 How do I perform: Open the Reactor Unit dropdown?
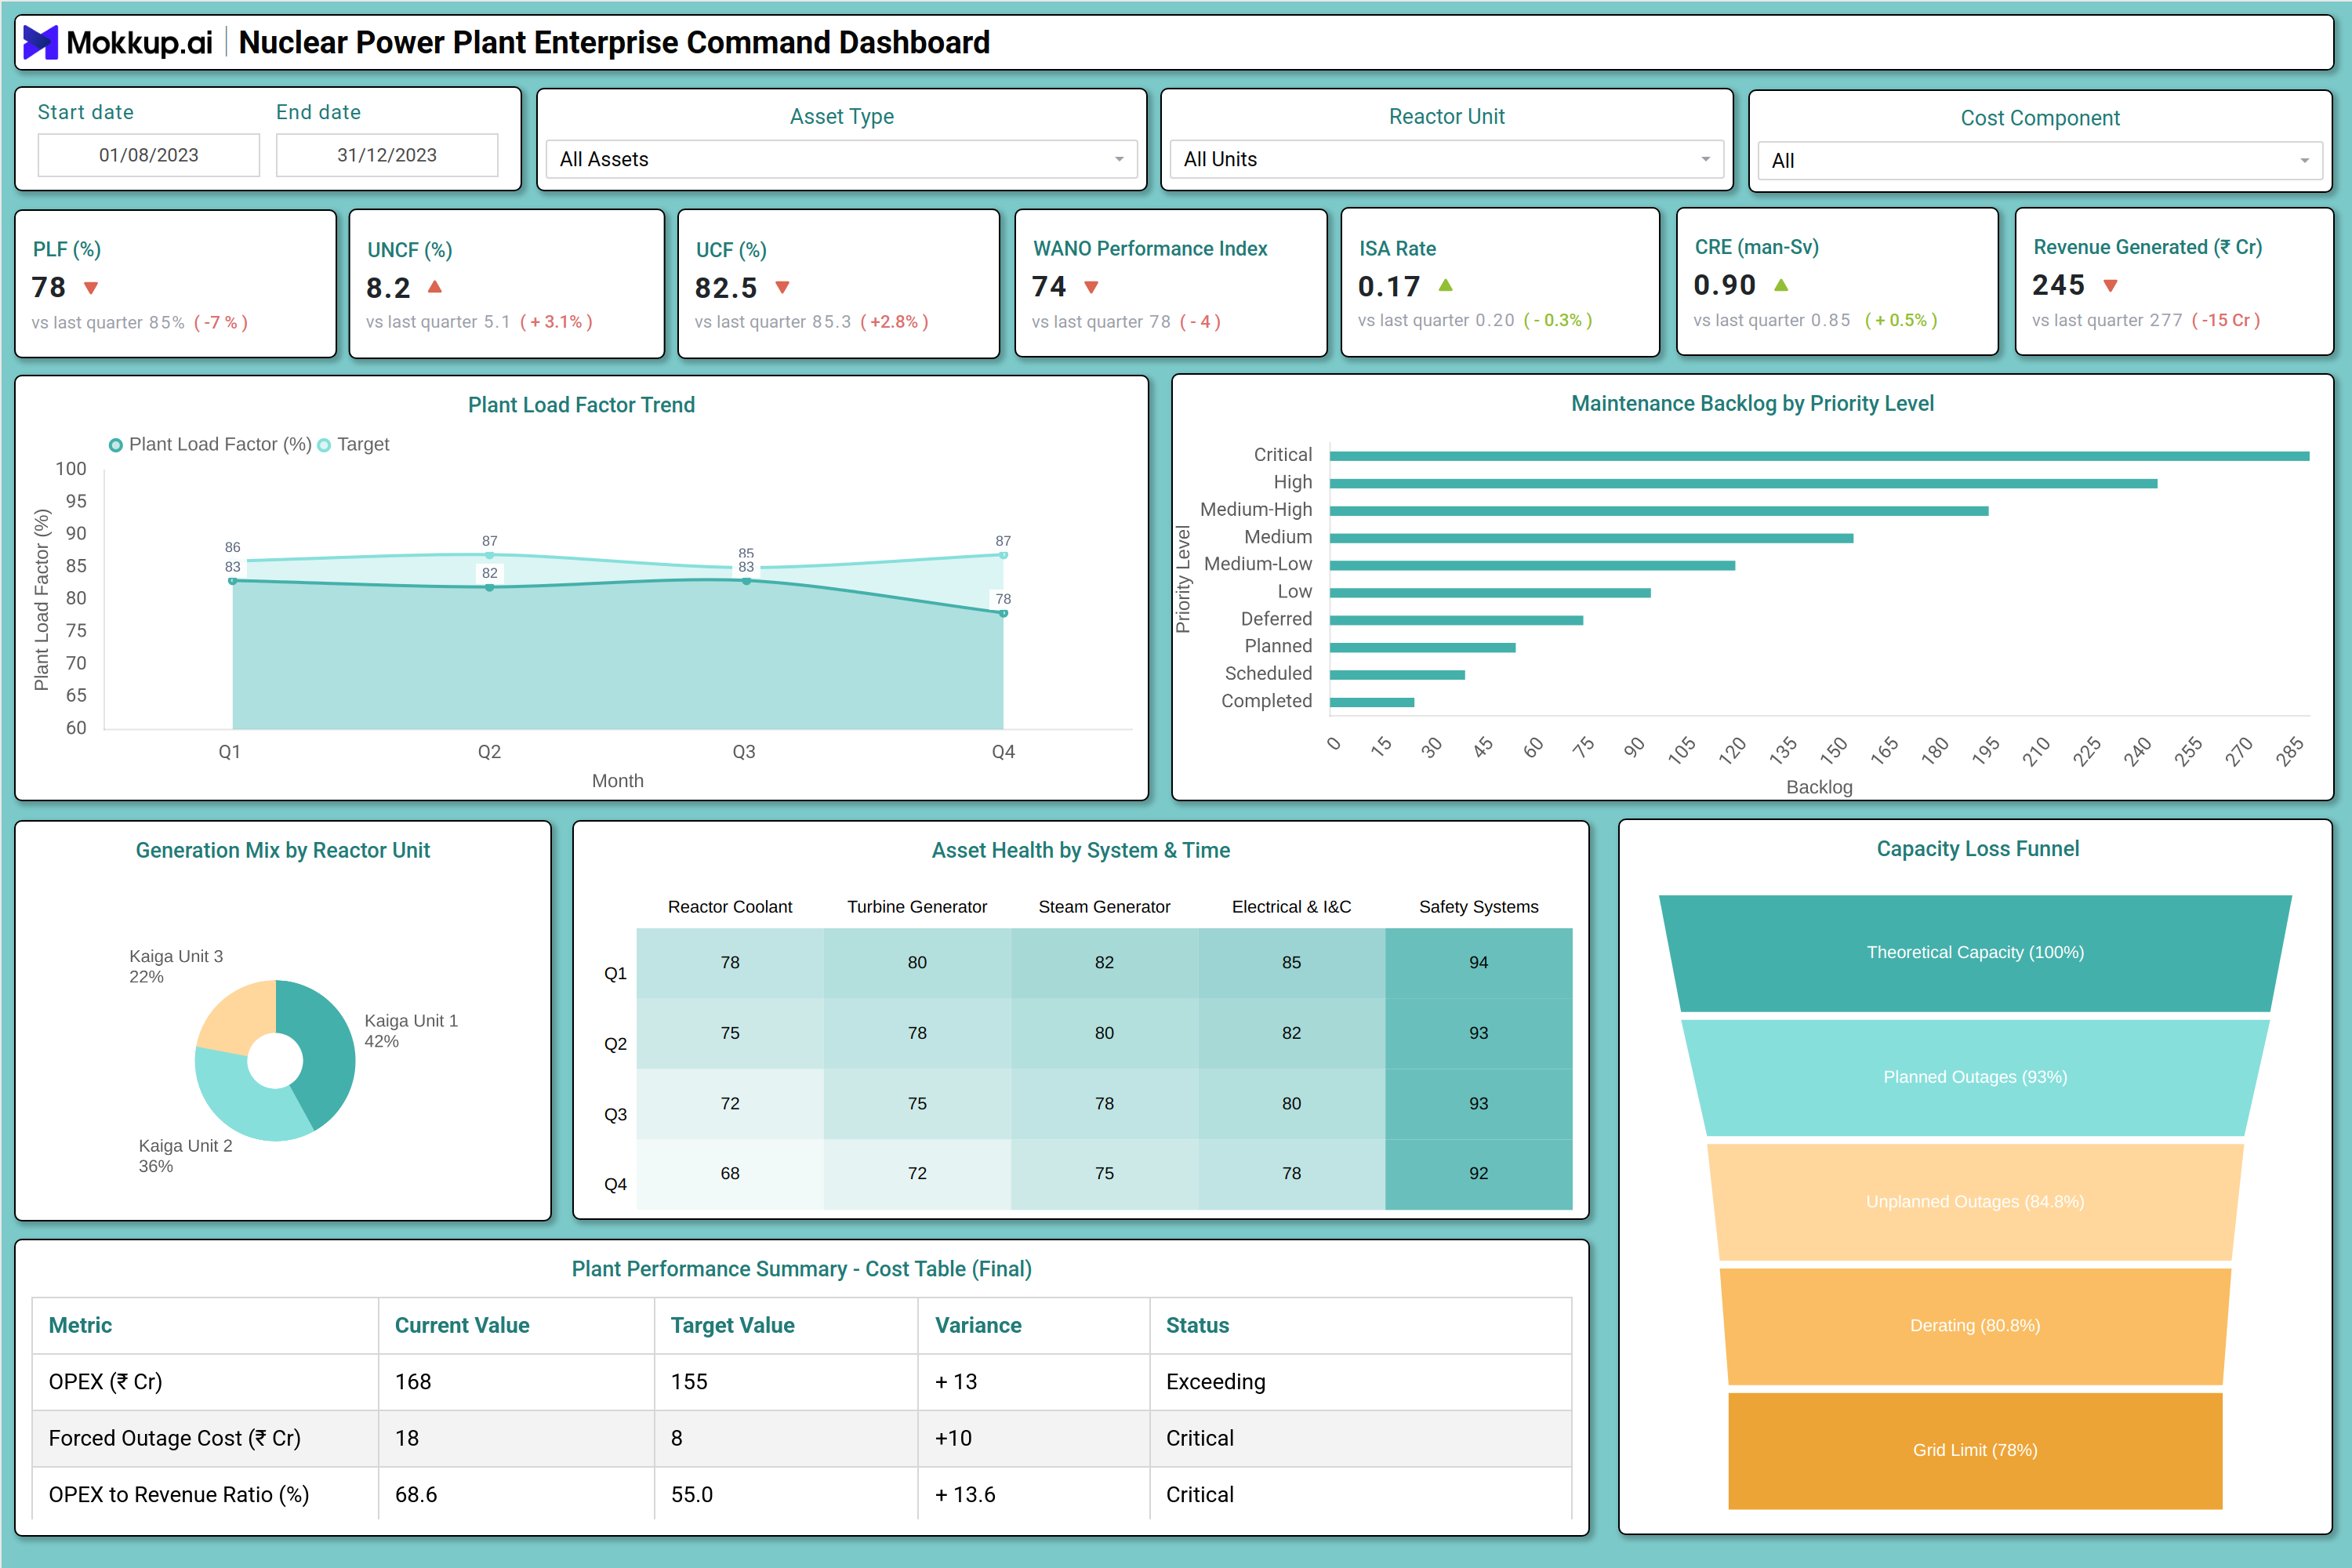(x=1446, y=159)
